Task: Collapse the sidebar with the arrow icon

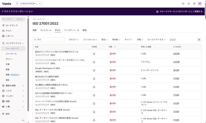Action: click(x=23, y=120)
